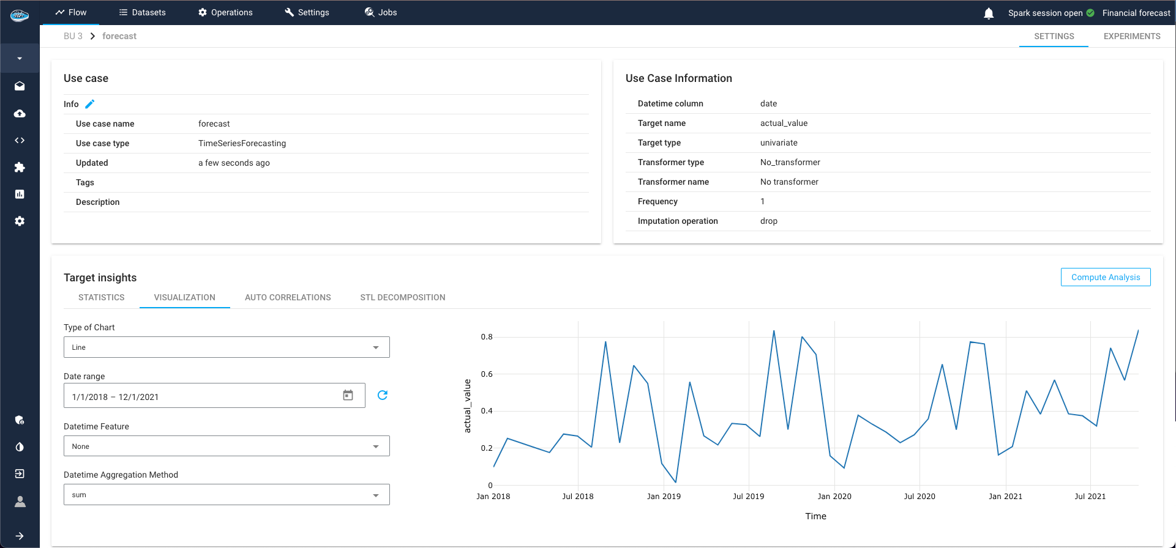Viewport: 1176px width, 548px height.
Task: Go to BU 3 breadcrumb link
Action: coord(73,36)
